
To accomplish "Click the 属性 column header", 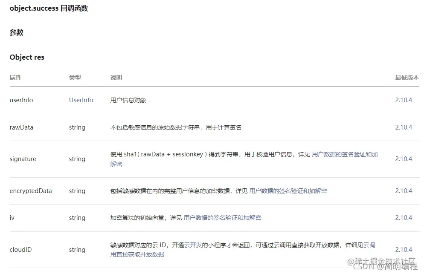I will (15, 78).
